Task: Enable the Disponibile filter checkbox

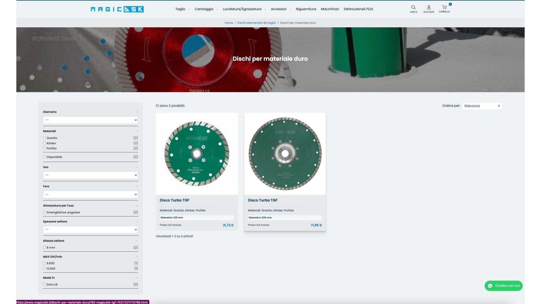Action: click(44, 157)
